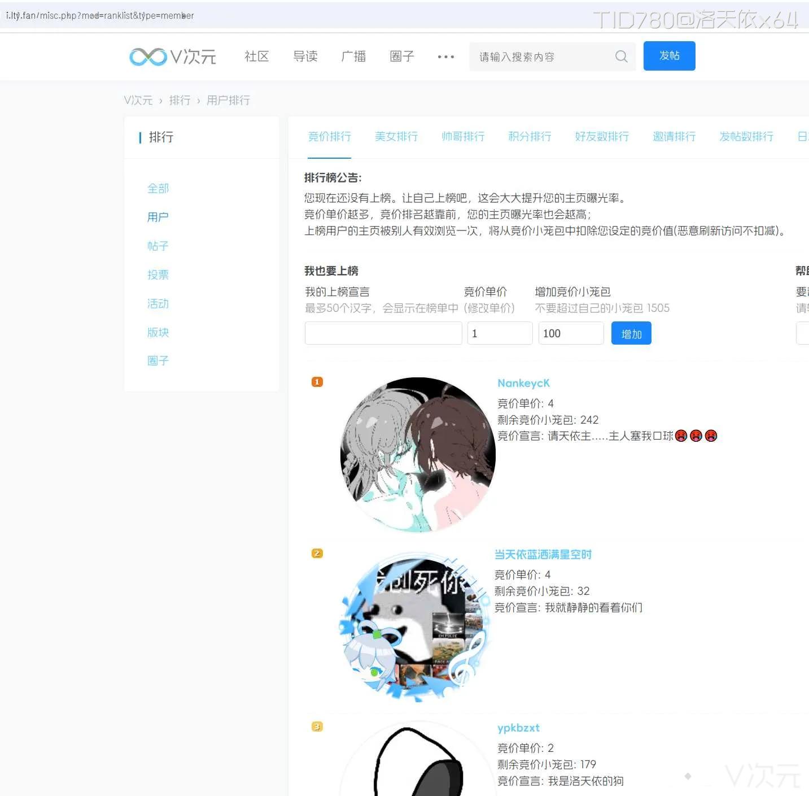809x796 pixels.
Task: Click the 发帖 button
Action: pos(670,56)
